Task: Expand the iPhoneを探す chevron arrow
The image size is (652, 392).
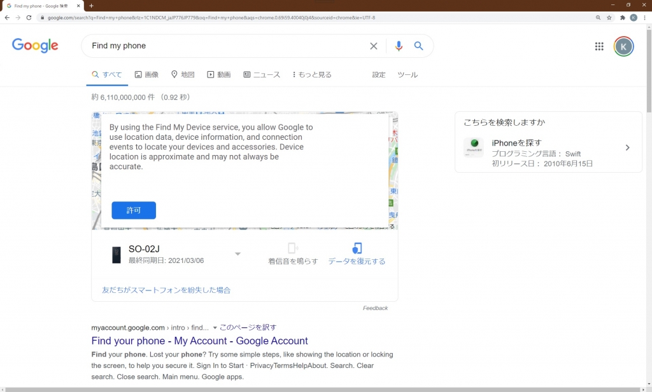Action: pos(627,147)
